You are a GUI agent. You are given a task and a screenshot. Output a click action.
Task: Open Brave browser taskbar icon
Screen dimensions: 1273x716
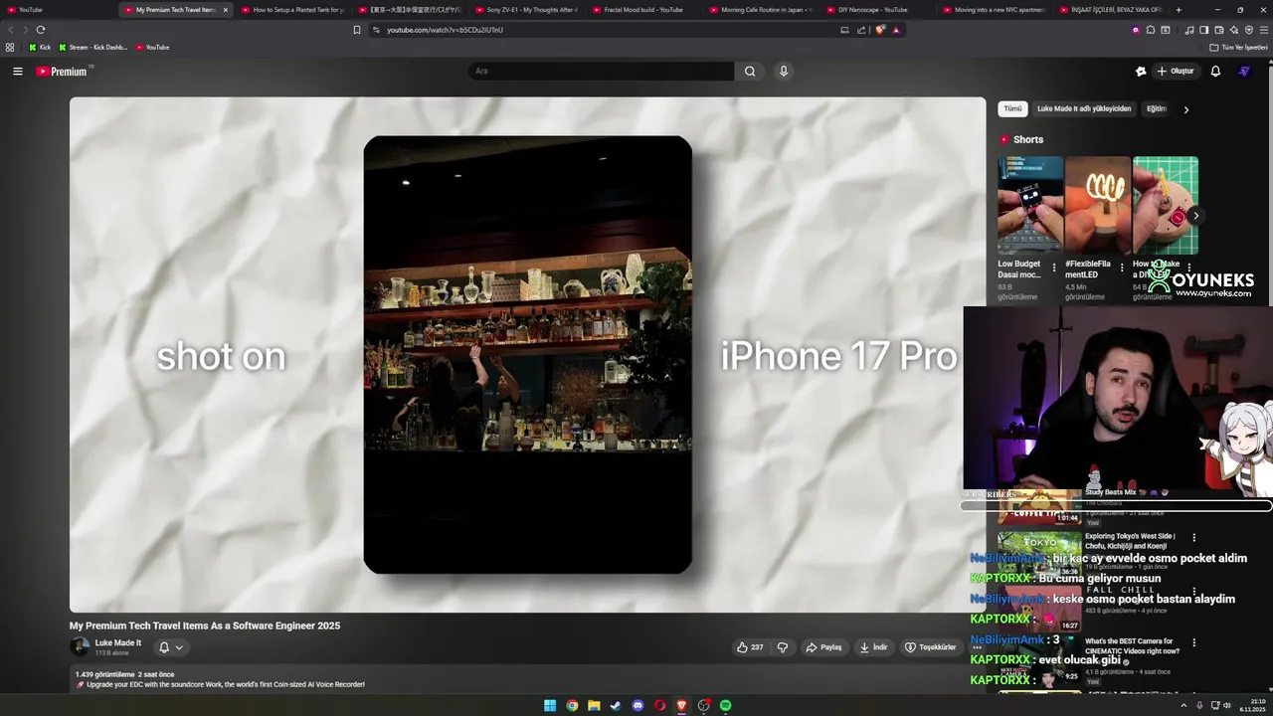(x=682, y=706)
